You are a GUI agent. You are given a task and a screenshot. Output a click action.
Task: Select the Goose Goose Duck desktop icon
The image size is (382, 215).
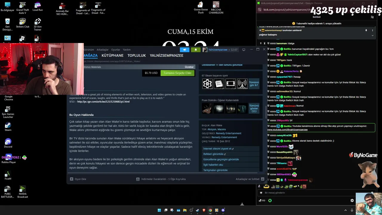coord(201,8)
